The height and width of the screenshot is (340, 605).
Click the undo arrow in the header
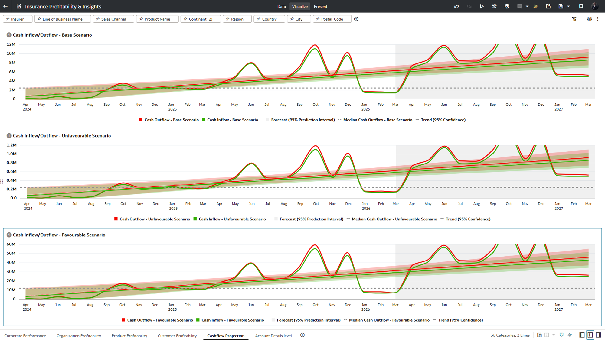tap(456, 6)
